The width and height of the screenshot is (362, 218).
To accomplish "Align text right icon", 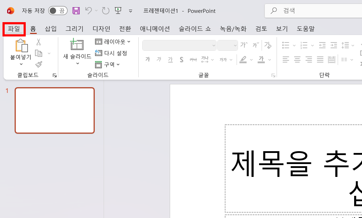I will (x=309, y=60).
